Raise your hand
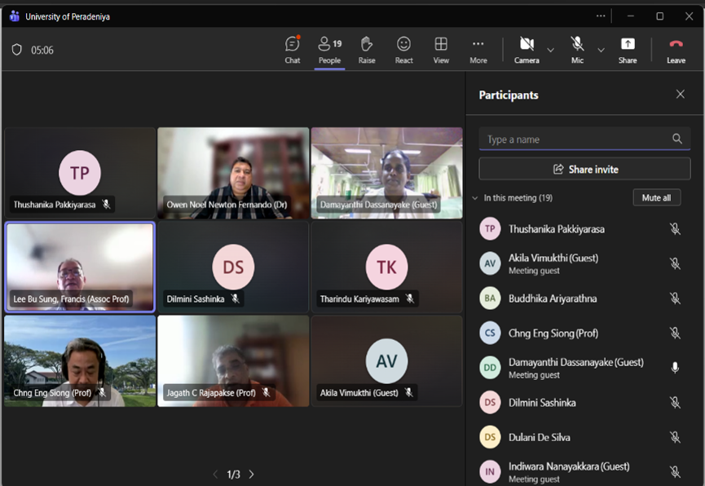 click(x=366, y=49)
